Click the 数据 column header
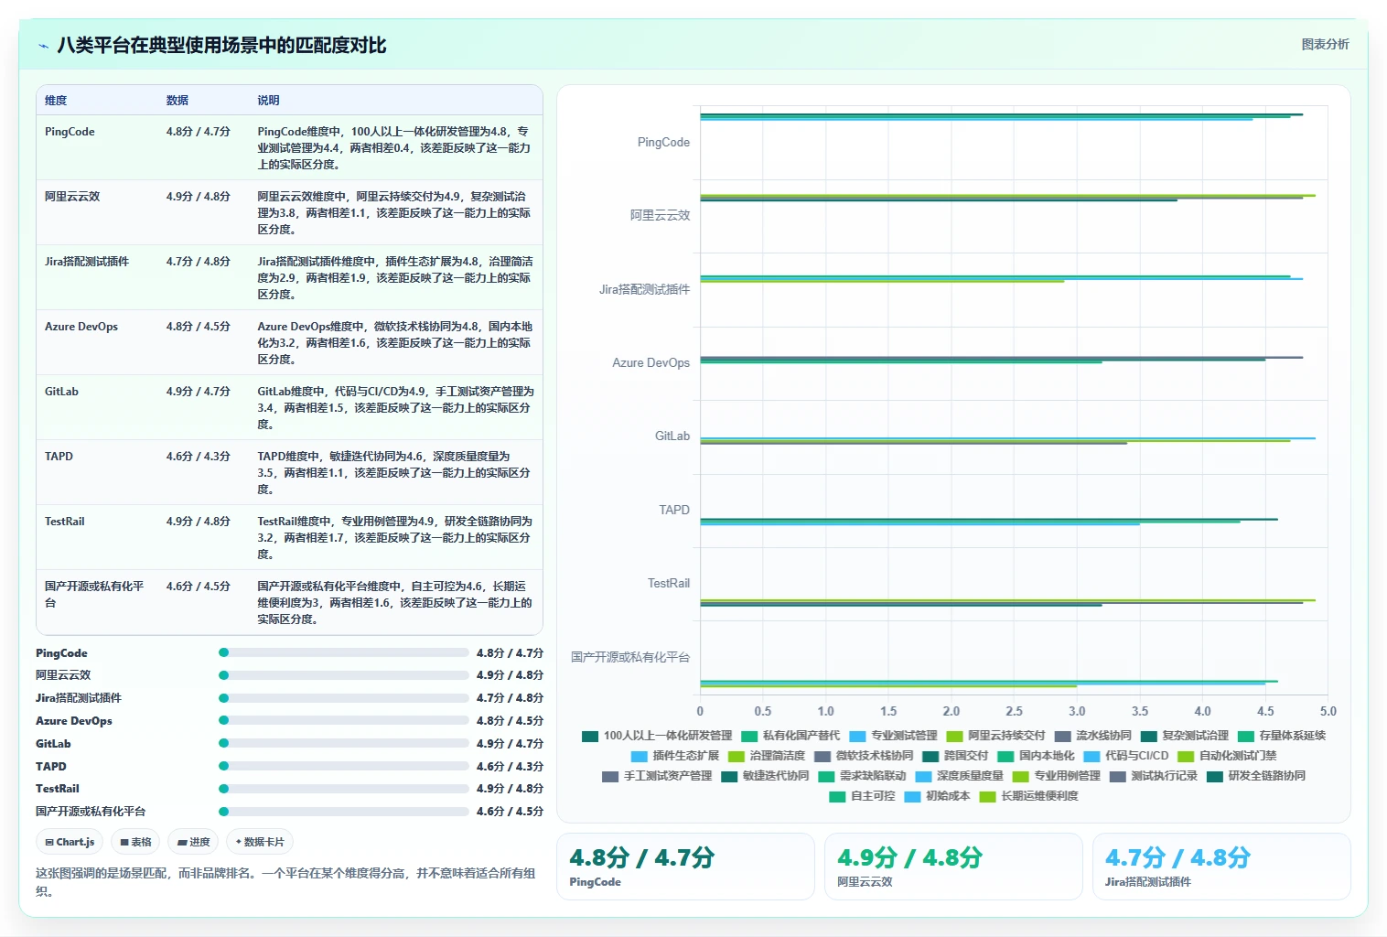 pyautogui.click(x=177, y=101)
